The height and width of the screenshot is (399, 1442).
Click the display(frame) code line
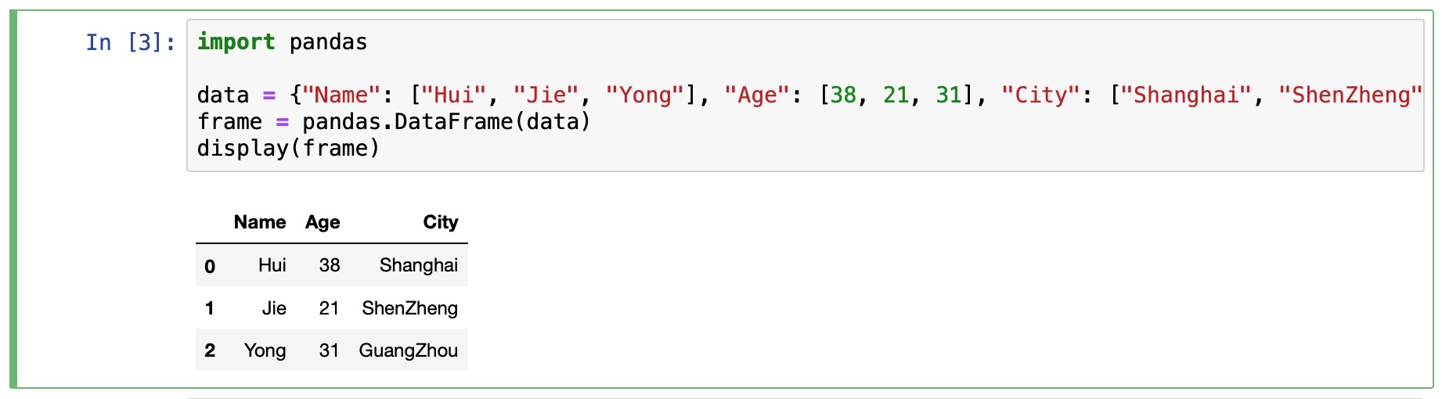click(x=288, y=149)
